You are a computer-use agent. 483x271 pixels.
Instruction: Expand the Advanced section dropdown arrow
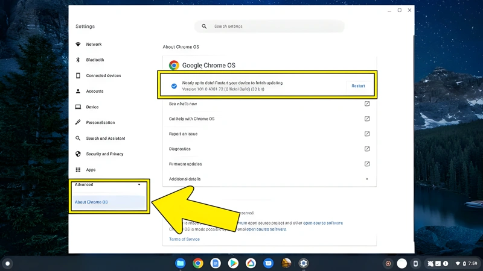pyautogui.click(x=139, y=185)
